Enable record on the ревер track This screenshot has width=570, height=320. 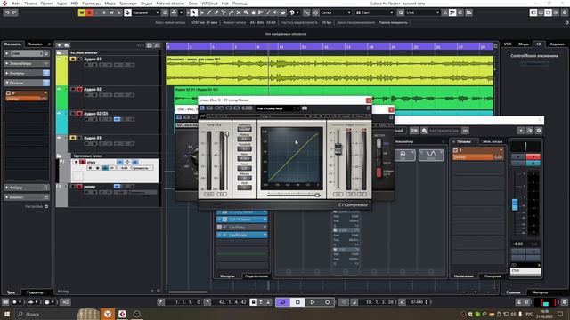pos(79,187)
